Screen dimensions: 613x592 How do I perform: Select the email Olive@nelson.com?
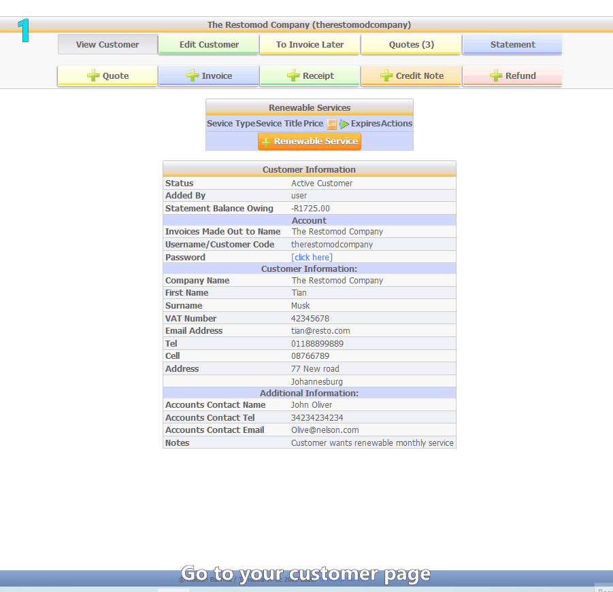pyautogui.click(x=325, y=430)
